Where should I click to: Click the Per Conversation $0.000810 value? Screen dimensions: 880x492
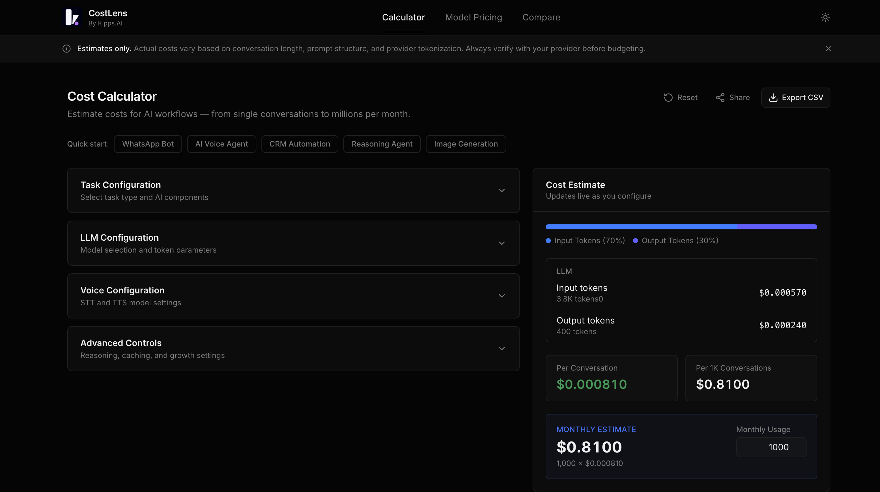592,384
